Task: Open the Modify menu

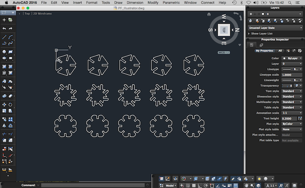Action: click(x=153, y=2)
